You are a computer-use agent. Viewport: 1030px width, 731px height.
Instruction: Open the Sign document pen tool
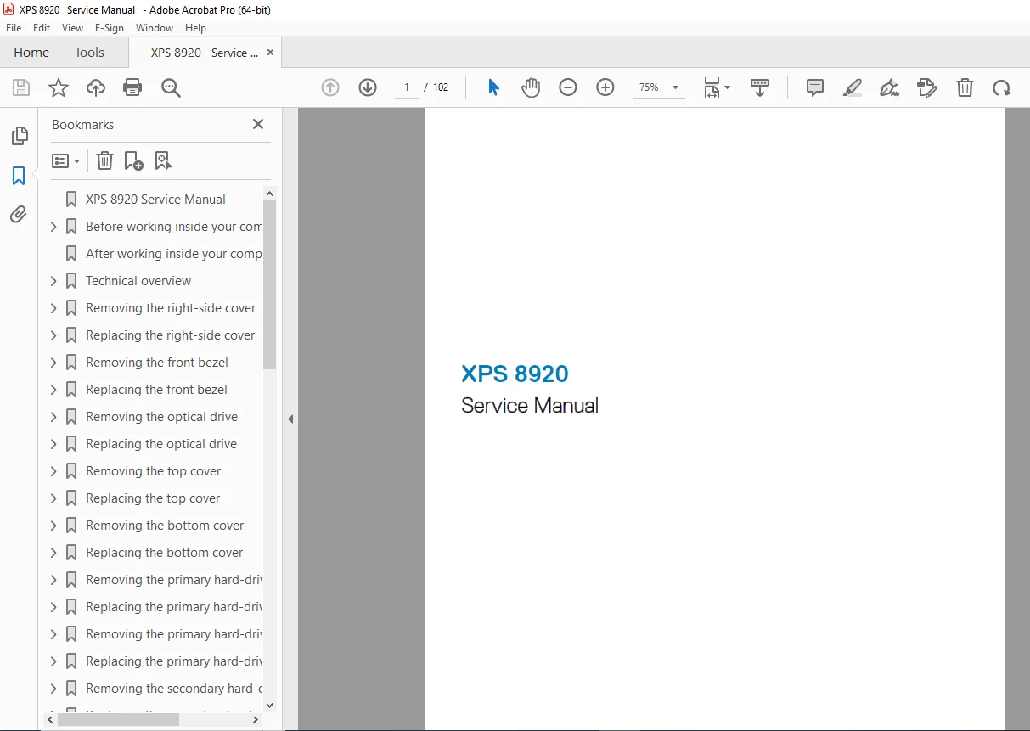(890, 87)
